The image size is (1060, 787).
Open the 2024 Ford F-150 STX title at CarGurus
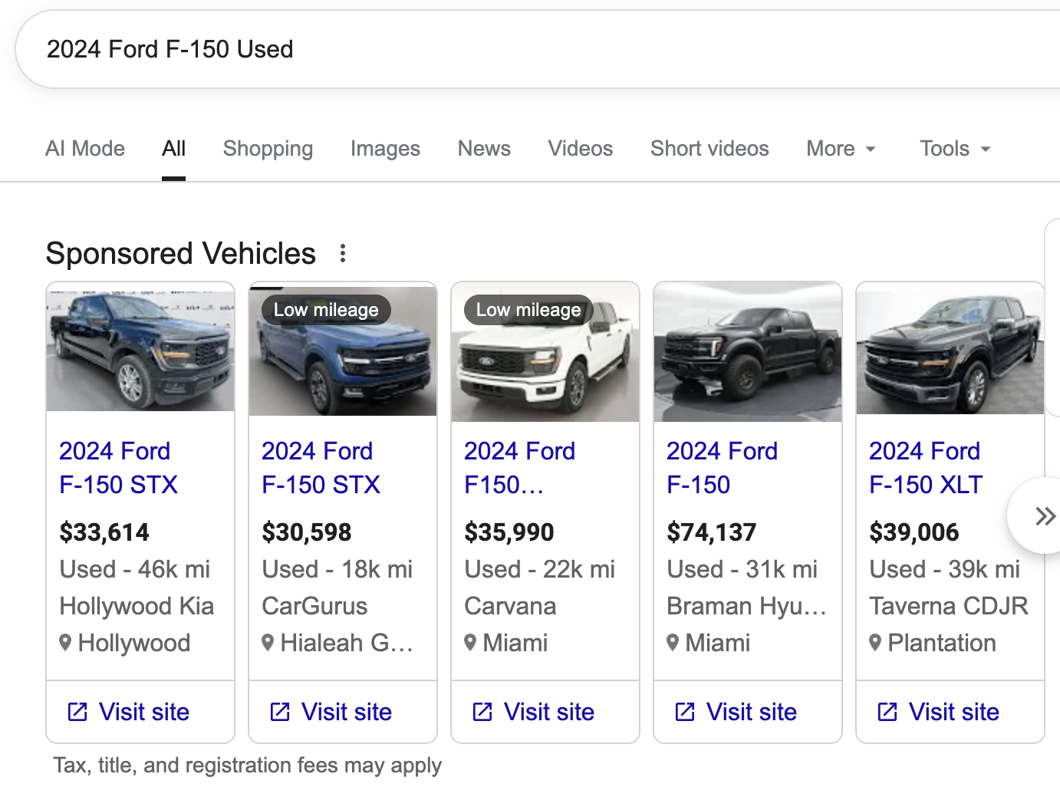coord(321,468)
